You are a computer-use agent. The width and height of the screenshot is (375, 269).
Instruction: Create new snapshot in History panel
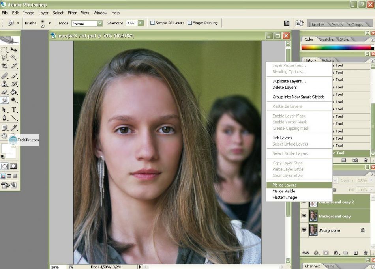[x=355, y=160]
